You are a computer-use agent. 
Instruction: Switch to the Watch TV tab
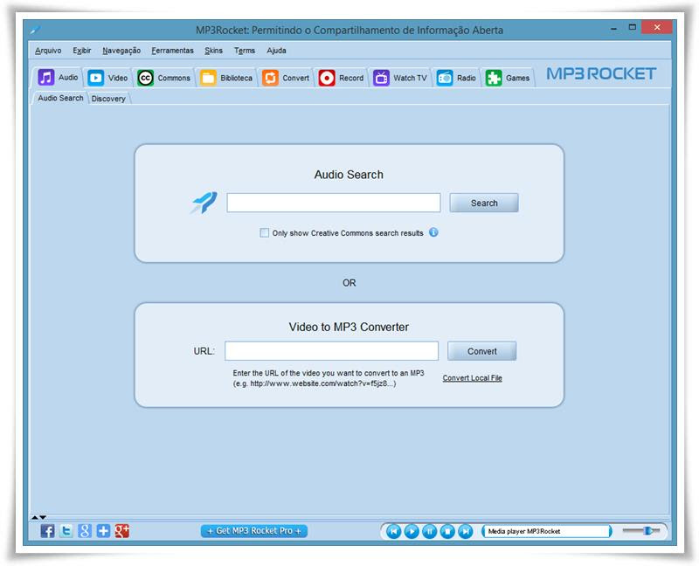point(400,78)
